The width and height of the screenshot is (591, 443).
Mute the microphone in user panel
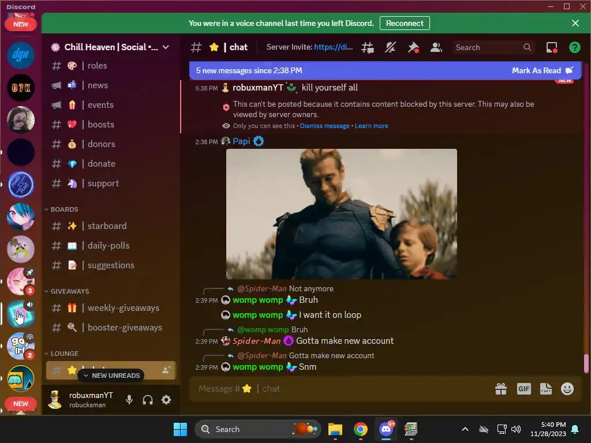[129, 400]
